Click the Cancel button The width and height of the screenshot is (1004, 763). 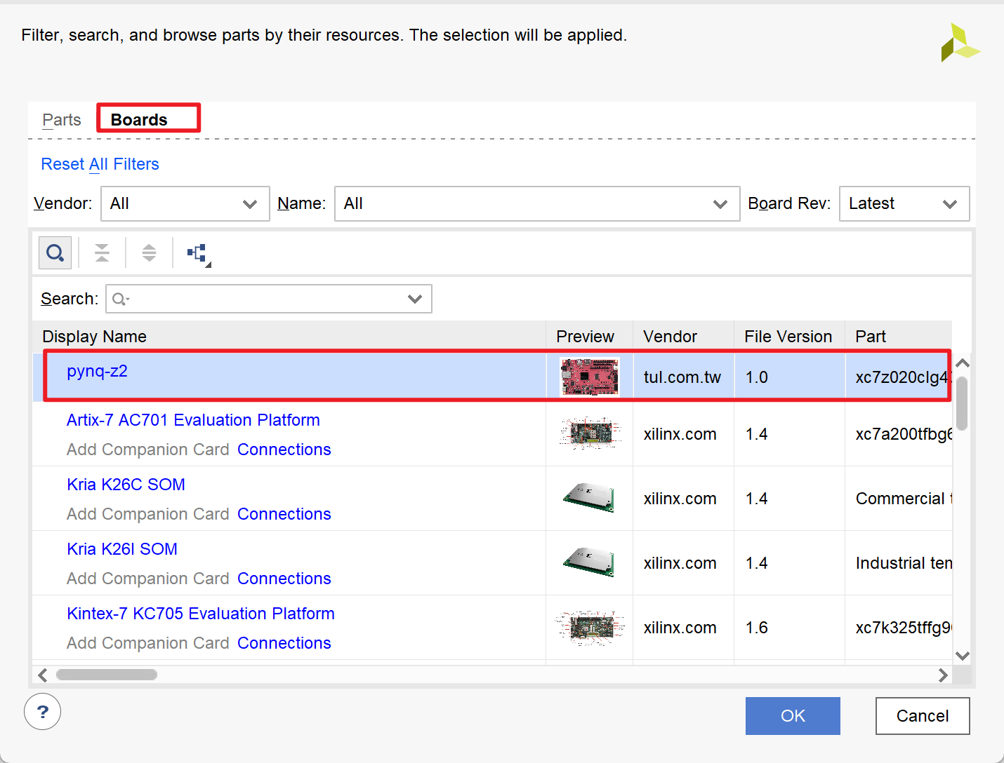(923, 716)
